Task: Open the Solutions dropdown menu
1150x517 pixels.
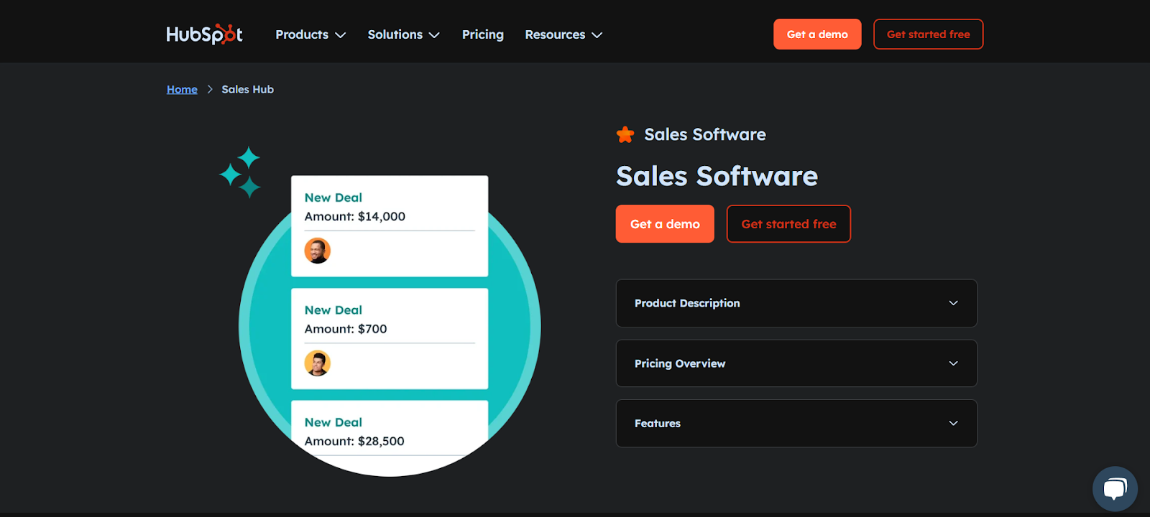Action: pyautogui.click(x=403, y=34)
